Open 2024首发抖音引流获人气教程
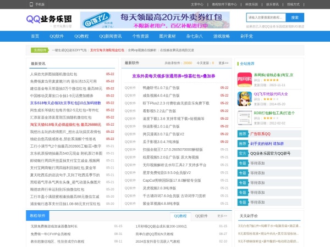This screenshot has height=247, width=330. 158,242
